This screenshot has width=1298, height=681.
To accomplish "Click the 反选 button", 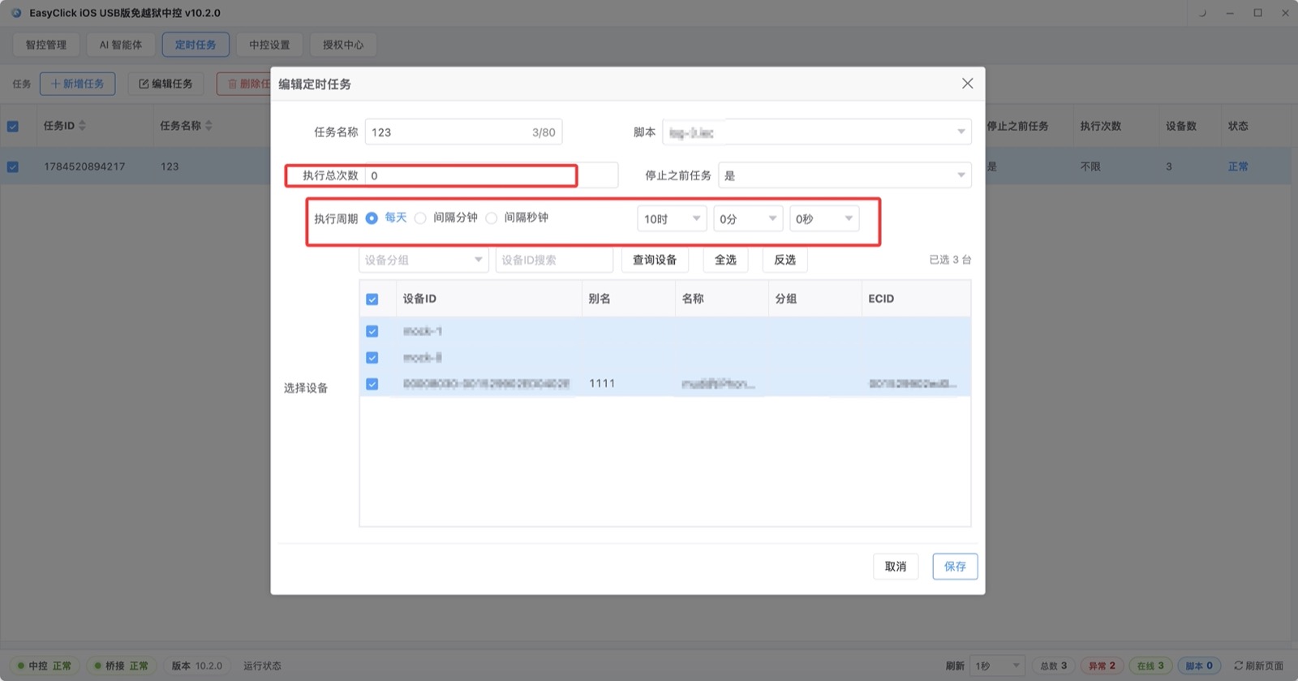I will click(x=785, y=260).
